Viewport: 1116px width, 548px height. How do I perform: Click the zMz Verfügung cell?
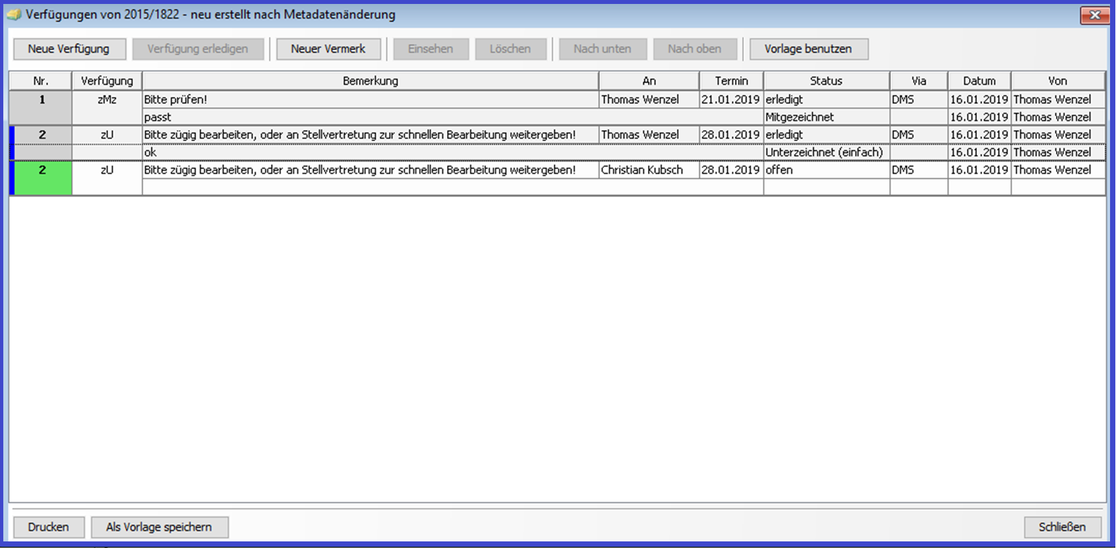[x=107, y=100]
